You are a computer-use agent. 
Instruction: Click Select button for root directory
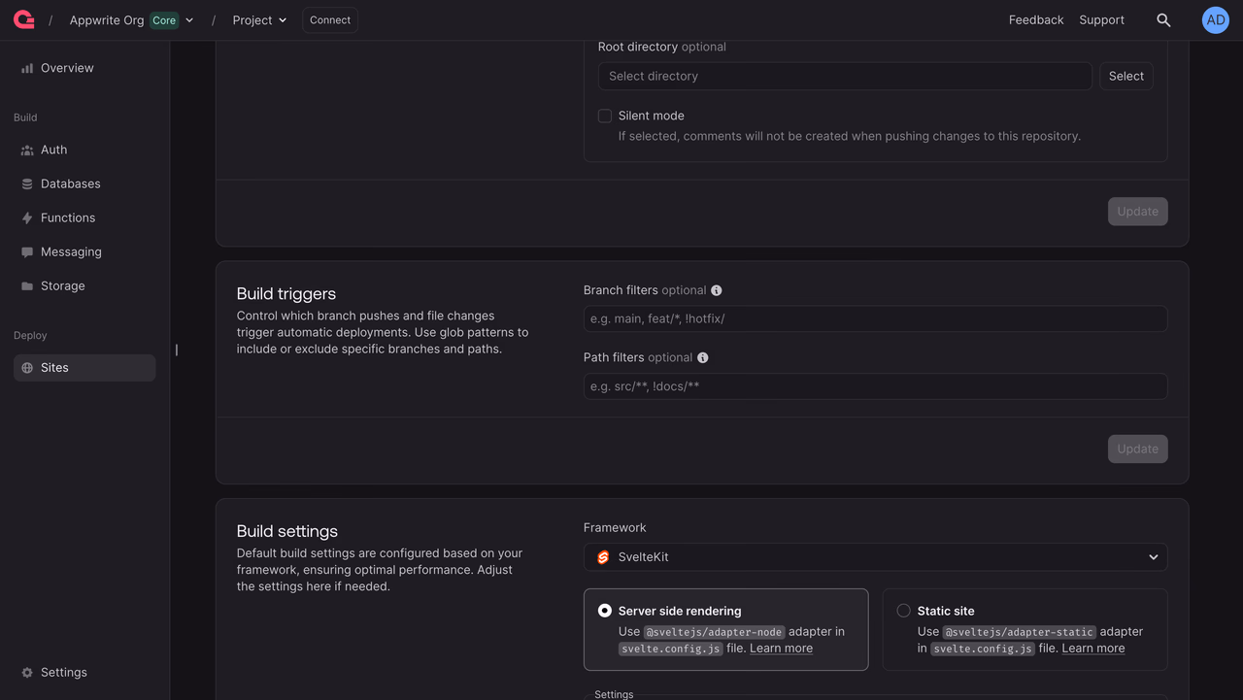pyautogui.click(x=1126, y=76)
